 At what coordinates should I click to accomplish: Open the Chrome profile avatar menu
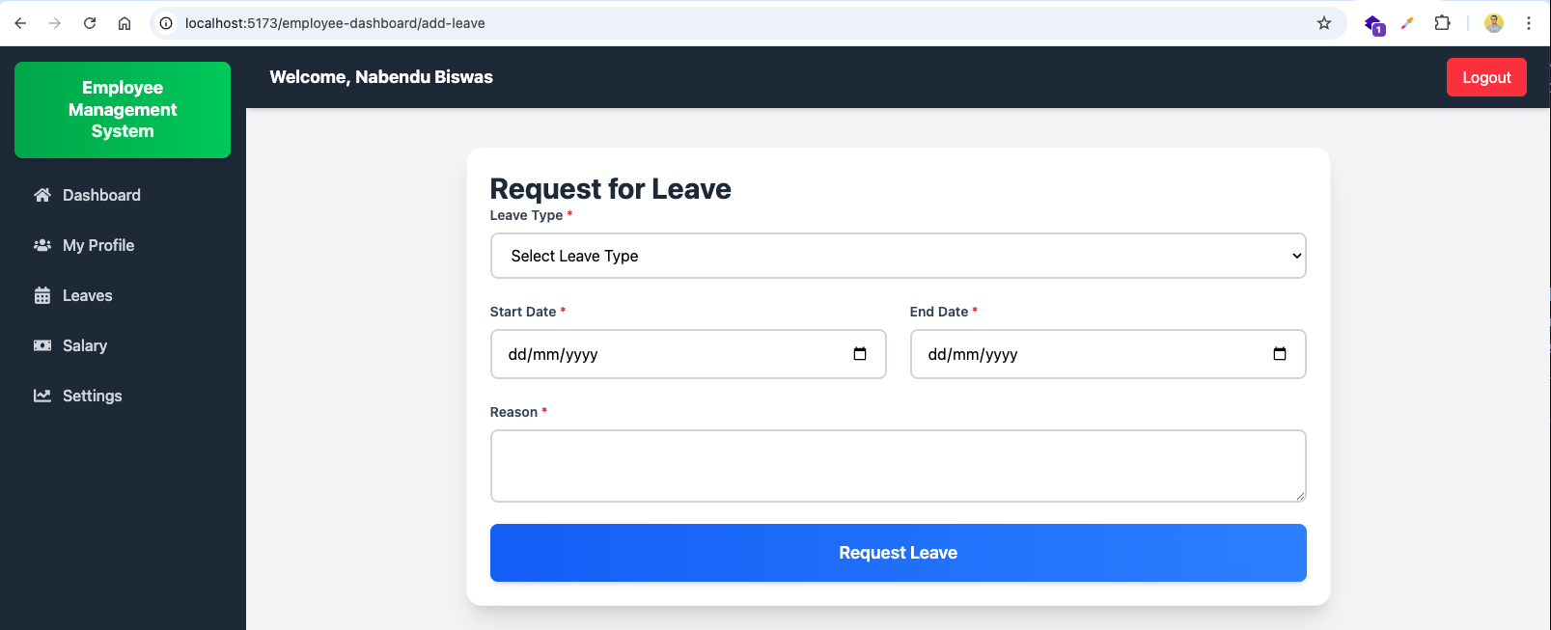[1494, 23]
